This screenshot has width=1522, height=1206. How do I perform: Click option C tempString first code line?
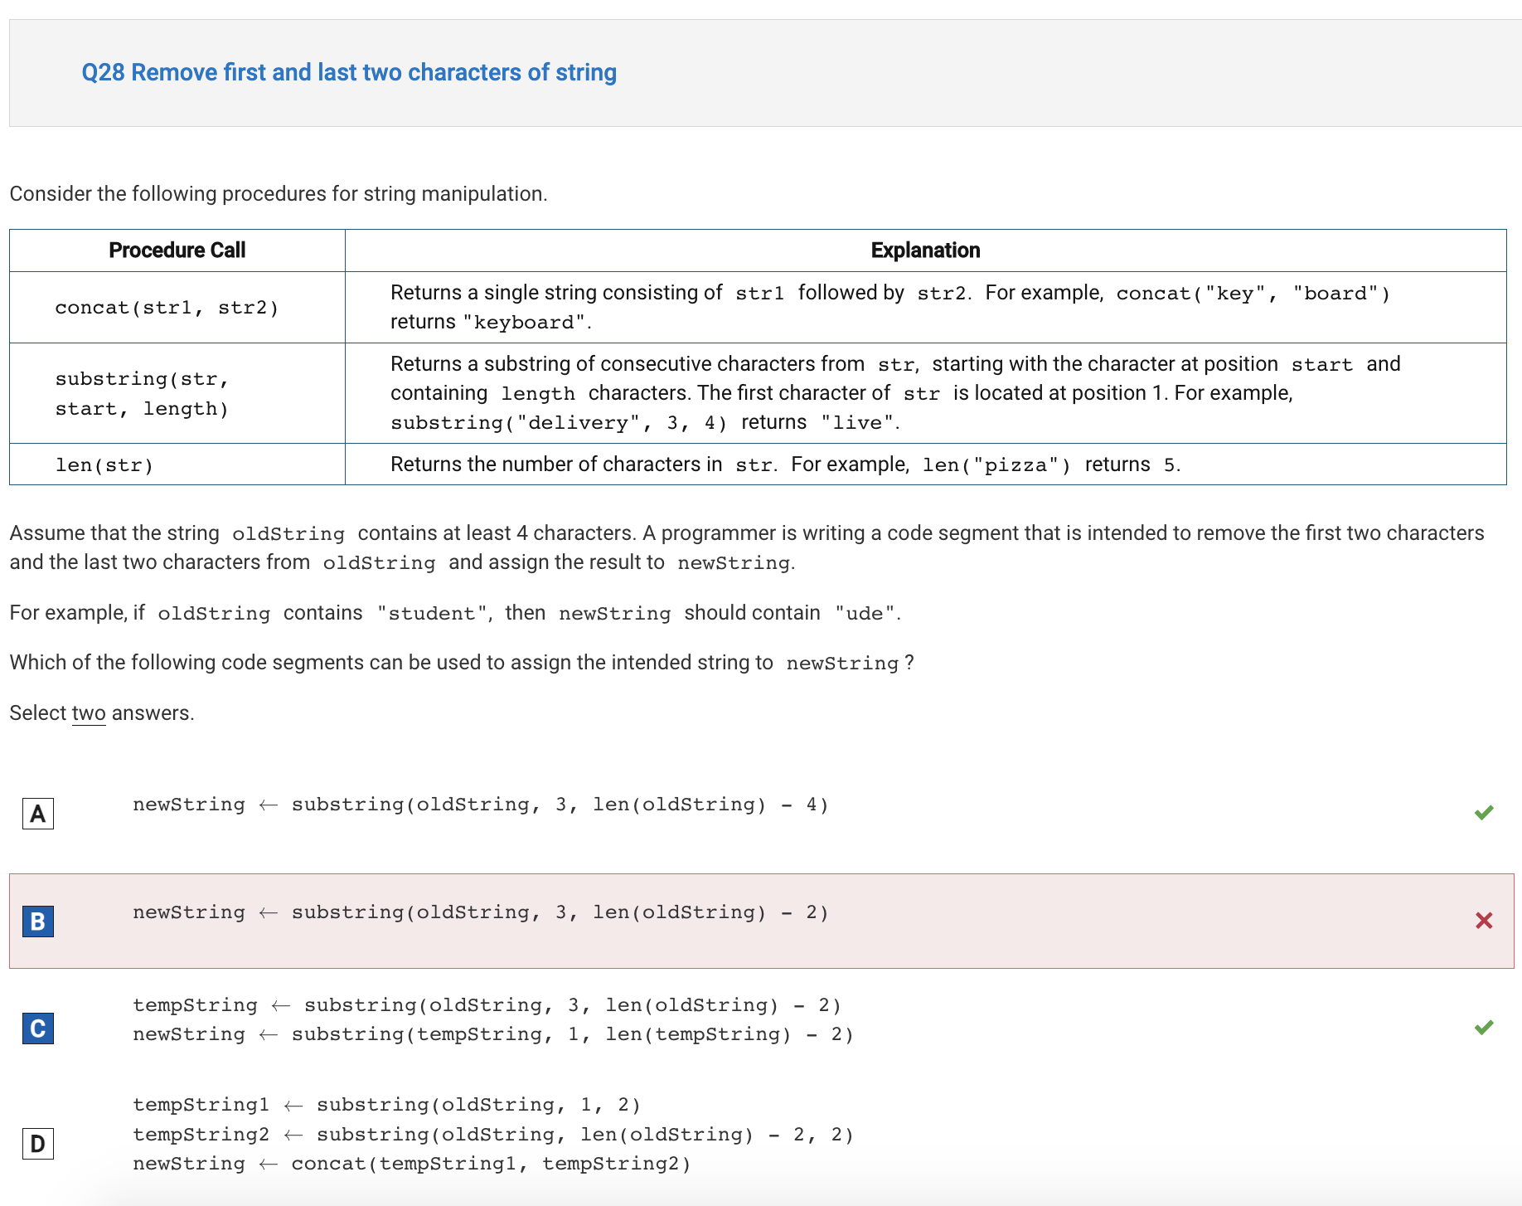tap(487, 1005)
